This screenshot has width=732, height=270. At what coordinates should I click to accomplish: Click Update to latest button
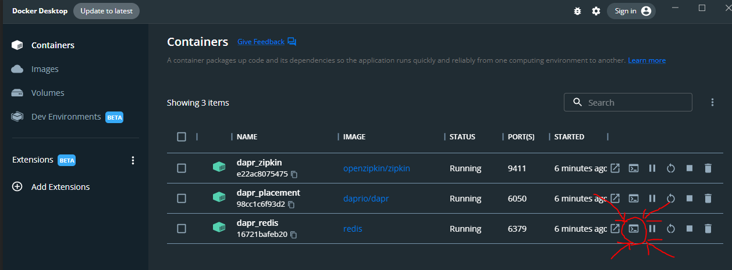[106, 11]
